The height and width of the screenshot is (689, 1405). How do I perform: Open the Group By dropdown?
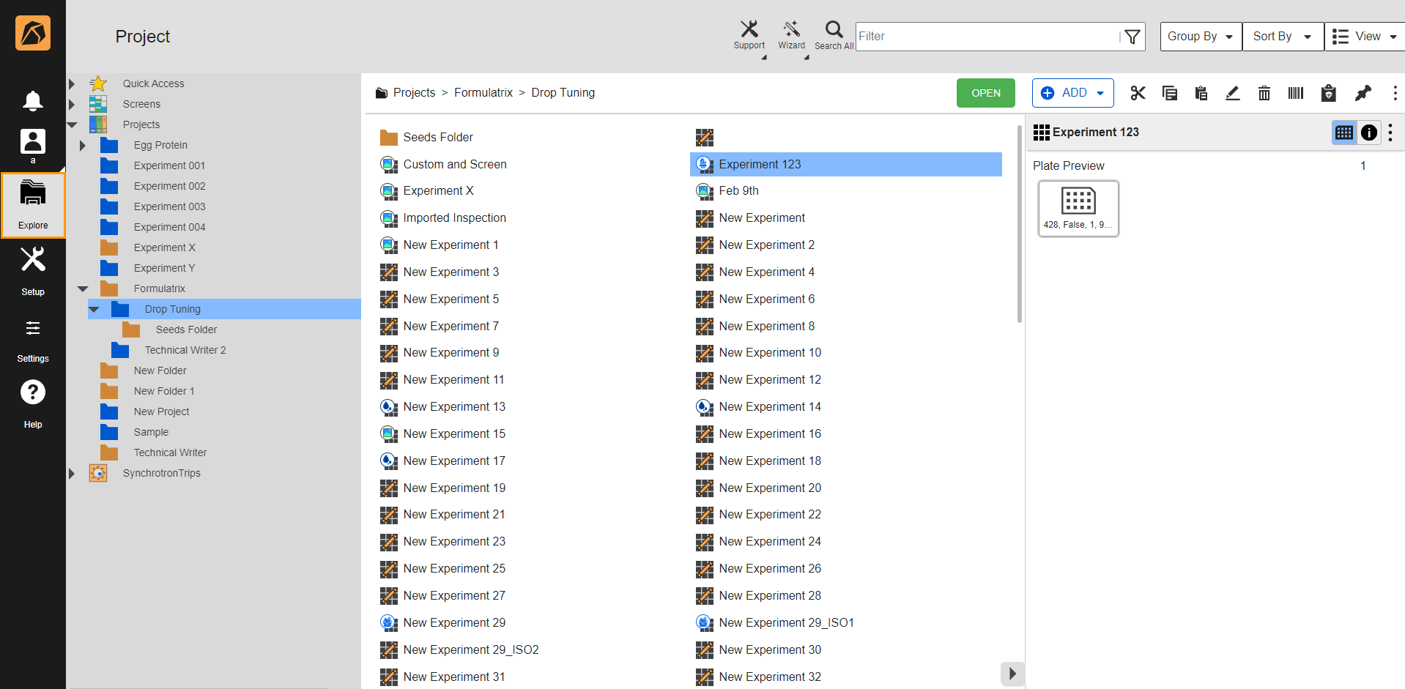point(1201,37)
